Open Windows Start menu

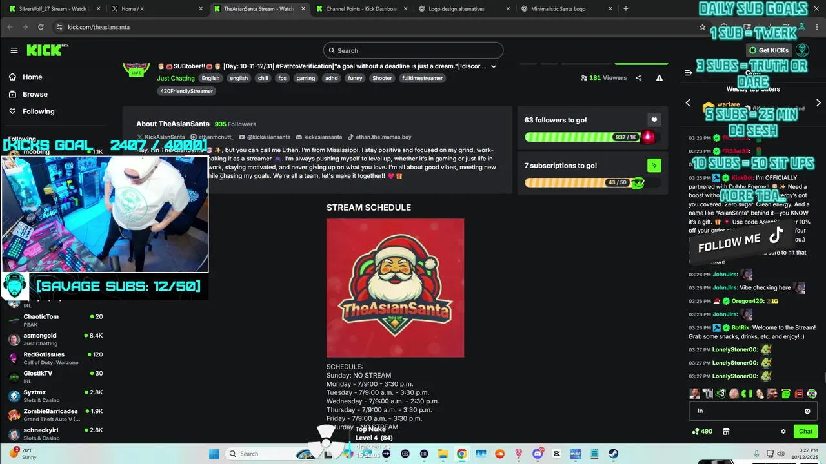pyautogui.click(x=214, y=454)
